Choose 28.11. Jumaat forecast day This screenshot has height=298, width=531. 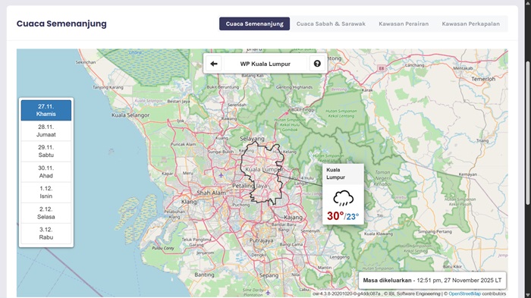[x=46, y=130]
